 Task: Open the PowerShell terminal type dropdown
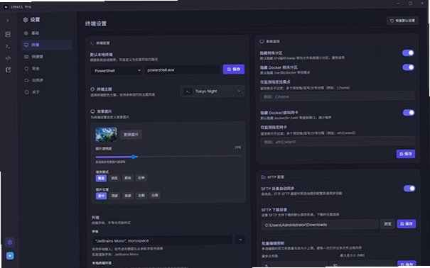click(x=117, y=71)
